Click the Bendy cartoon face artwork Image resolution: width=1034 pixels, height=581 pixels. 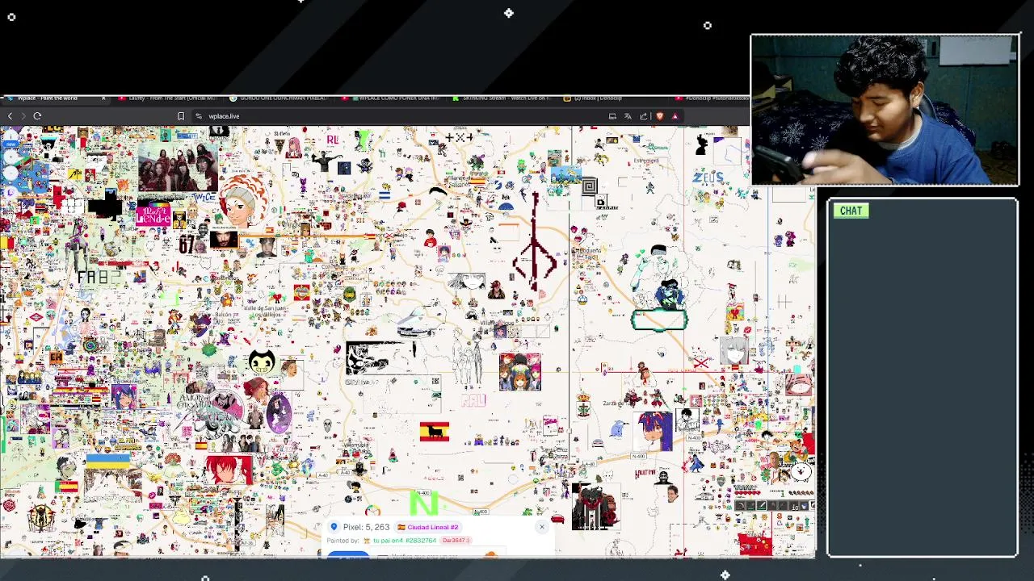point(262,361)
